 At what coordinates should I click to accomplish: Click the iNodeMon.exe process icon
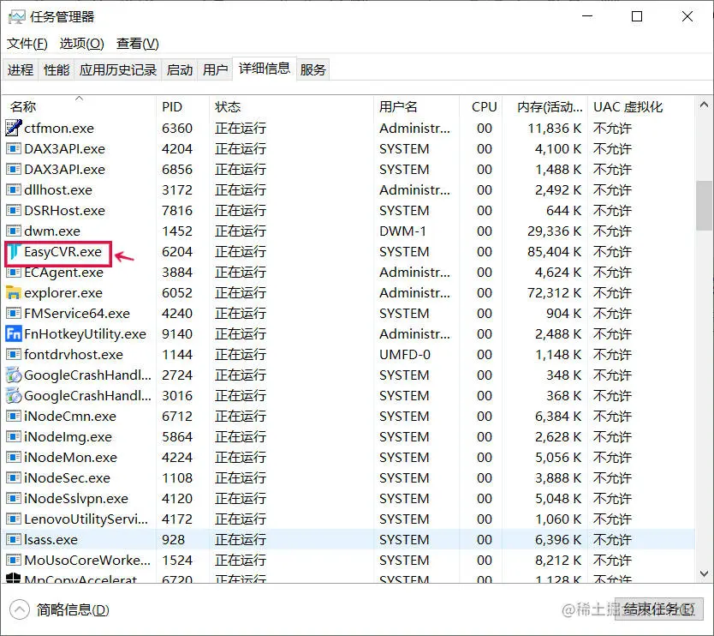13,457
